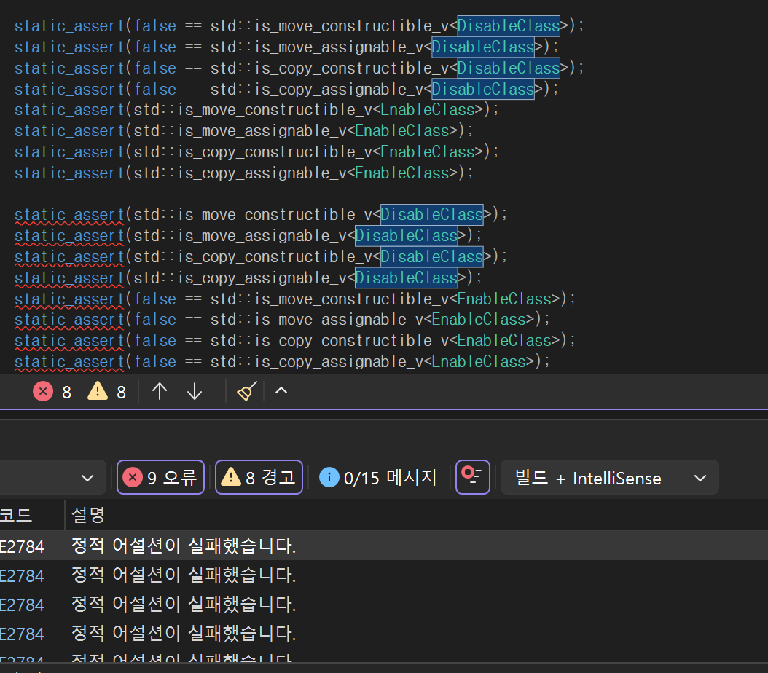This screenshot has height=673, width=768.
Task: Click the broom icon to clean error indicators
Action: click(x=246, y=391)
